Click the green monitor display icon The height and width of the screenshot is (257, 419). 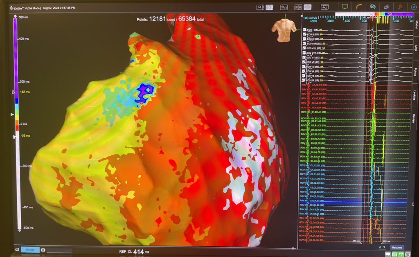(x=345, y=7)
